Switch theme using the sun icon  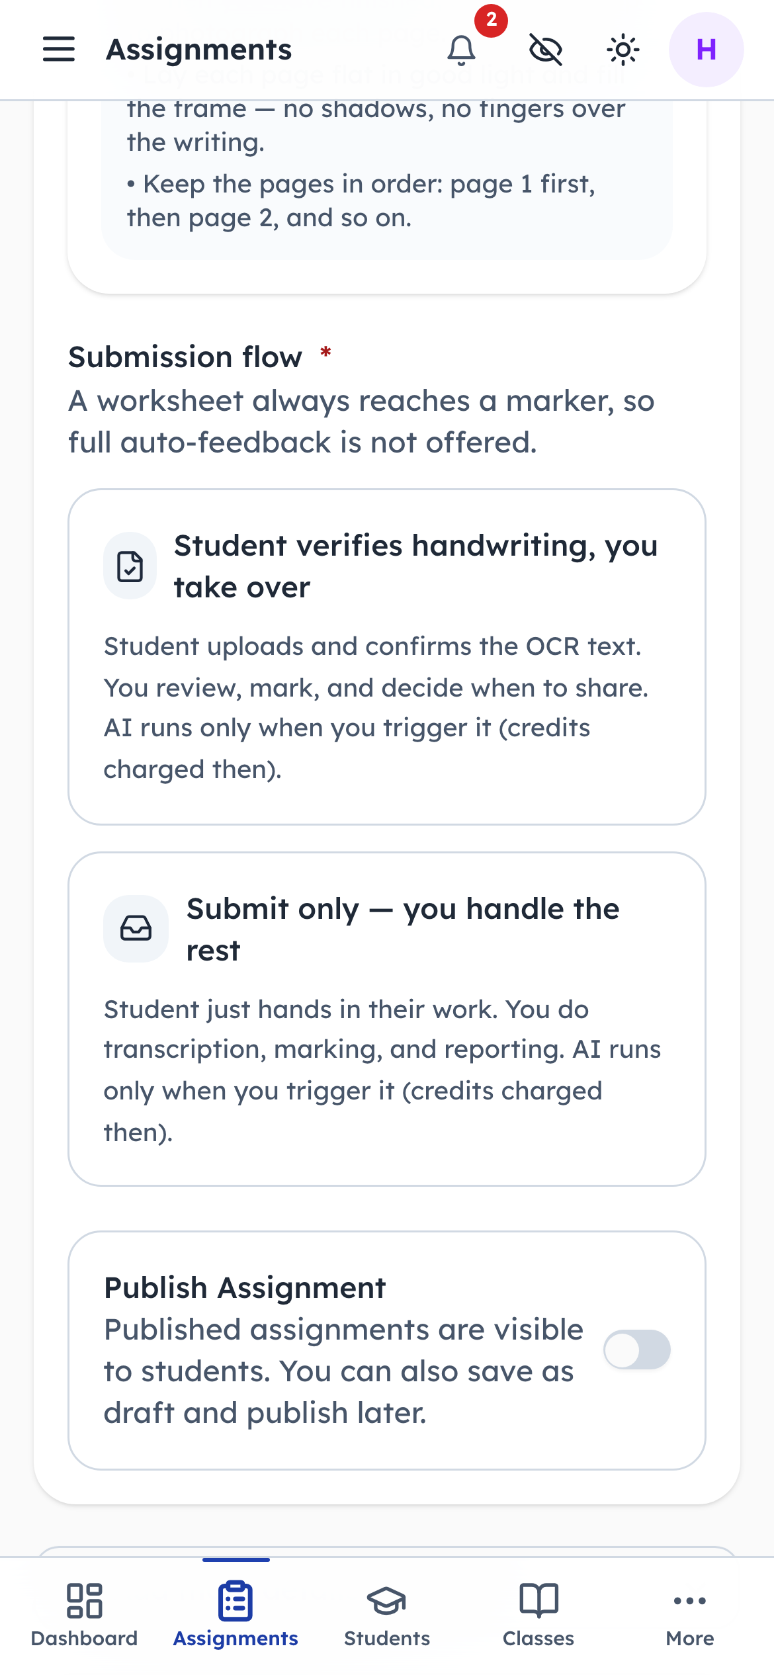(623, 50)
